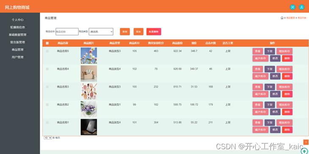
Task: Click 删除 for 商品名称2
Action: [287, 112]
